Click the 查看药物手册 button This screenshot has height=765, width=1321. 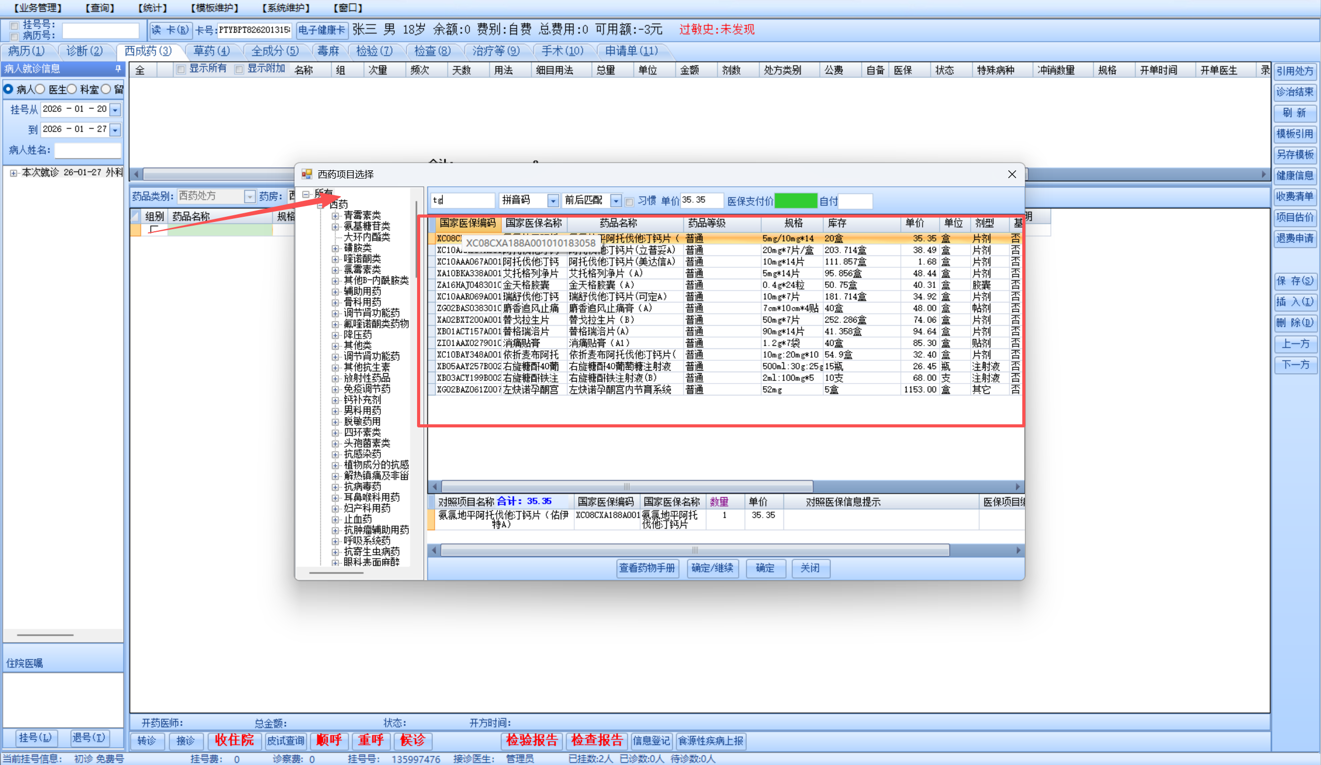pos(647,568)
